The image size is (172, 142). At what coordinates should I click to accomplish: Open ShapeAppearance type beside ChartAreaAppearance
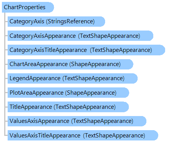point(95,64)
